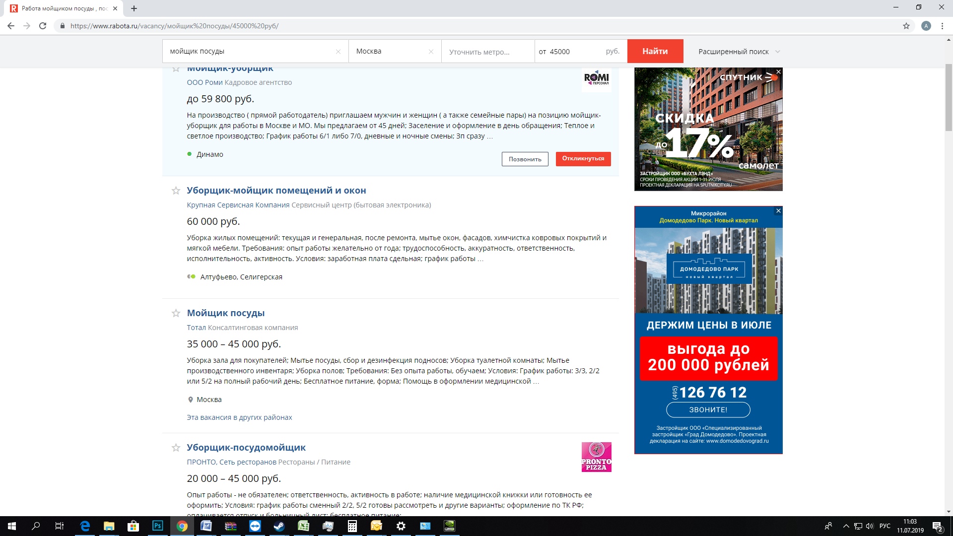Viewport: 953px width, 536px height.
Task: Toggle star on Уборщик-посудомойщик listing
Action: pos(176,448)
